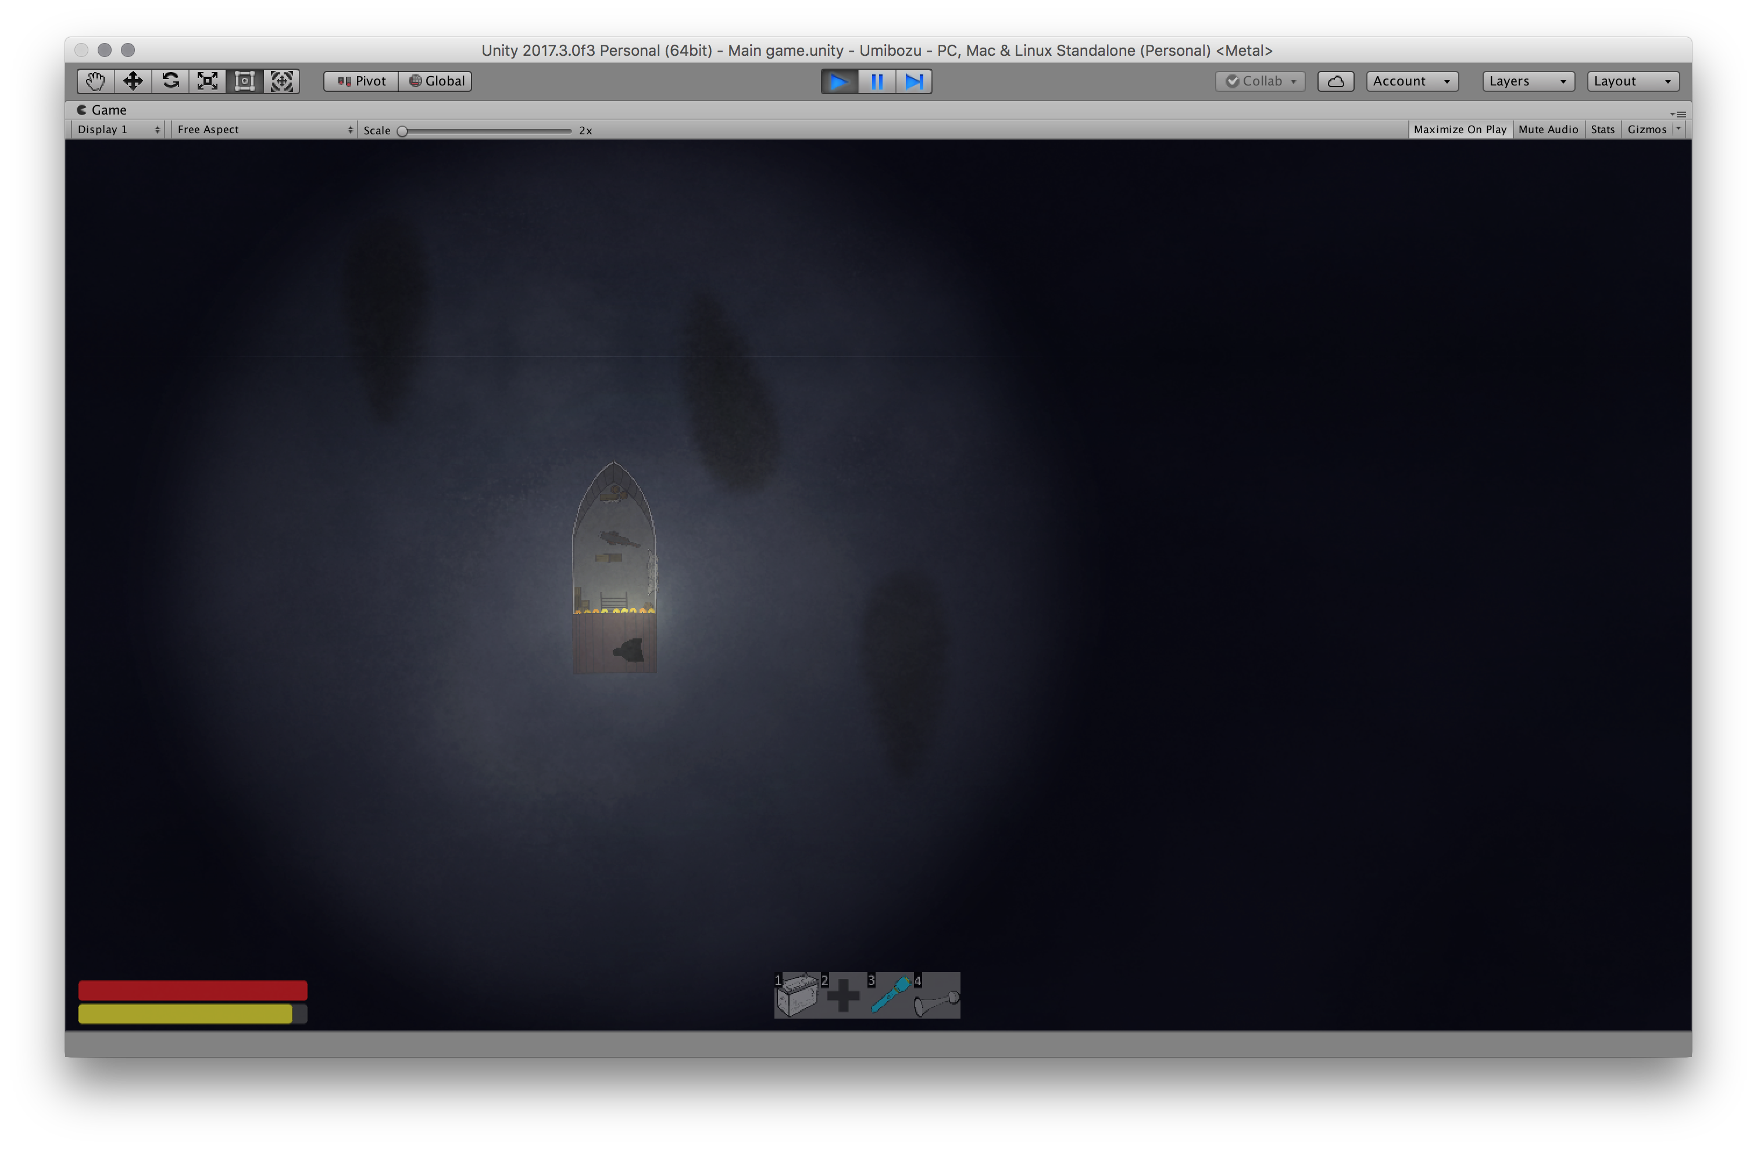Select the Rotate tool

coord(170,81)
